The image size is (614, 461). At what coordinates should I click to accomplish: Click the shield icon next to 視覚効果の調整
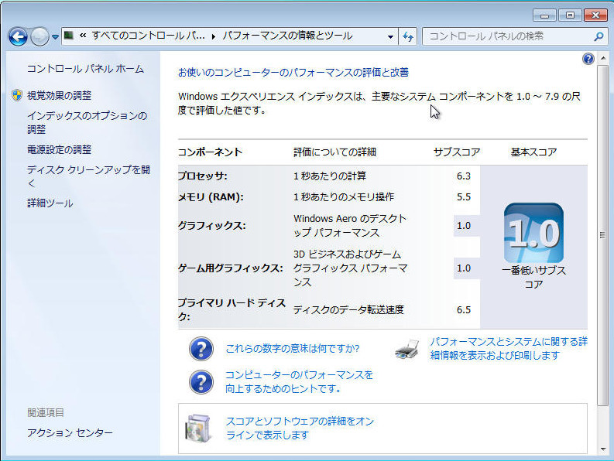click(17, 95)
